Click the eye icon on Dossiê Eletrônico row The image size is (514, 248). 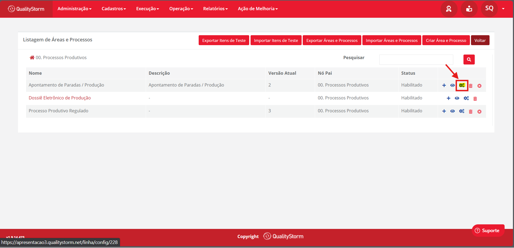pyautogui.click(x=457, y=98)
